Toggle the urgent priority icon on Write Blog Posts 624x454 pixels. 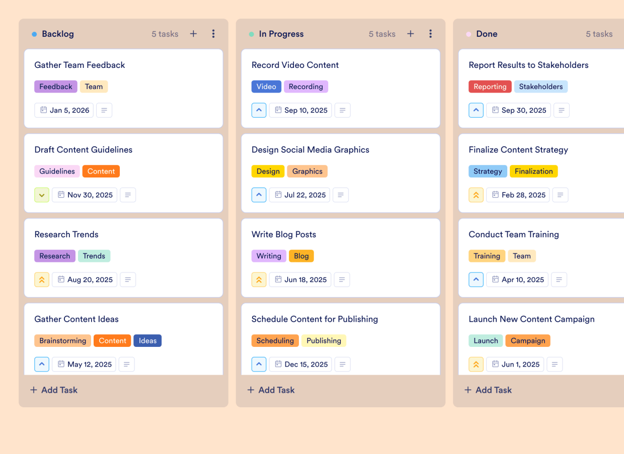[259, 280]
